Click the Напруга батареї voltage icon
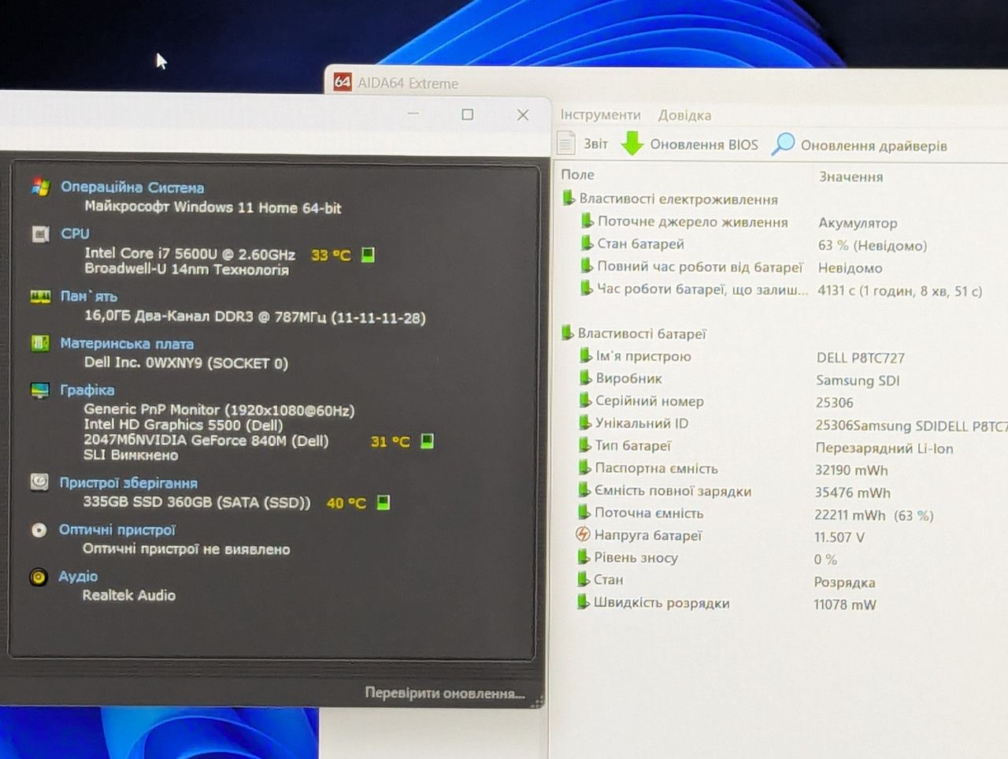Image resolution: width=1008 pixels, height=759 pixels. click(x=583, y=534)
